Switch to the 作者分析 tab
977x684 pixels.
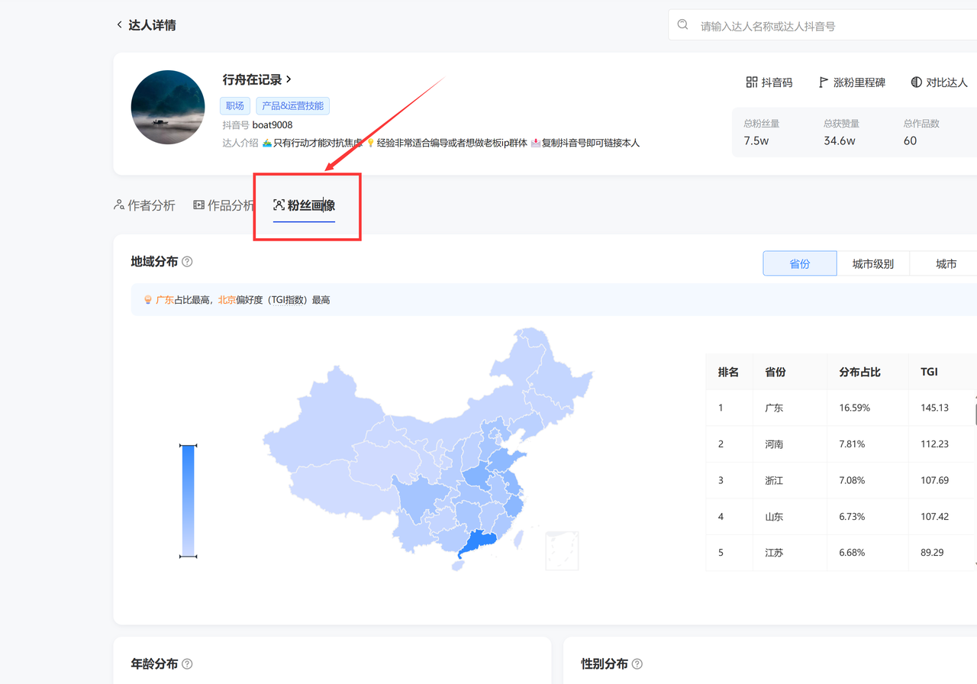coord(144,205)
